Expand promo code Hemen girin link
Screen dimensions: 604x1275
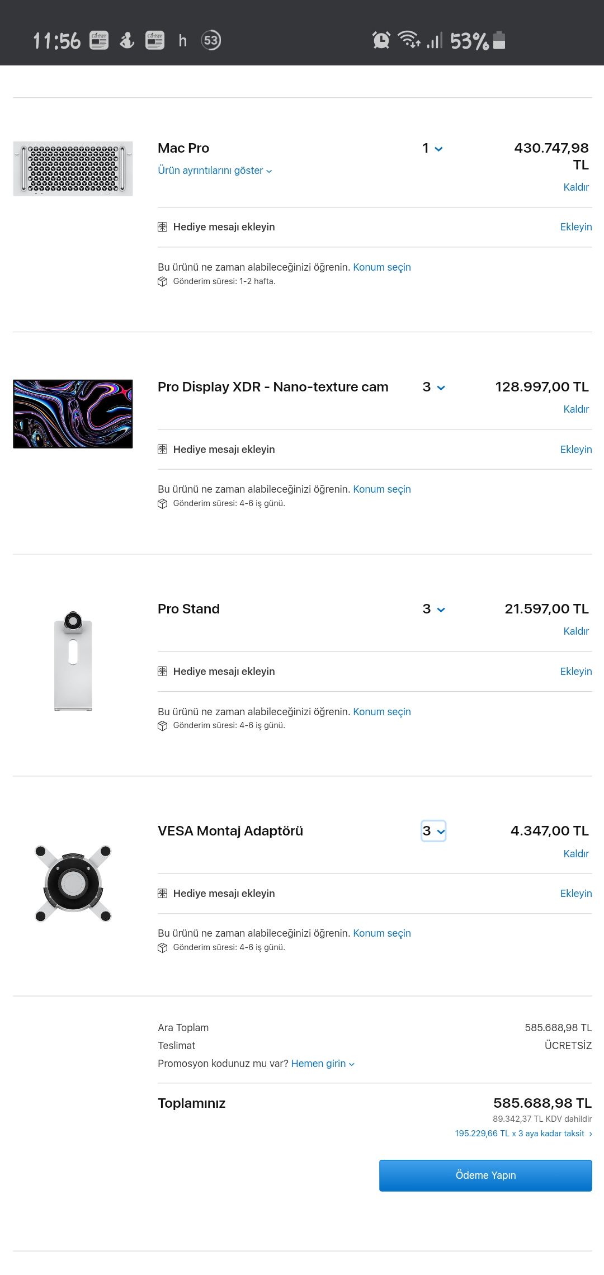[323, 1064]
